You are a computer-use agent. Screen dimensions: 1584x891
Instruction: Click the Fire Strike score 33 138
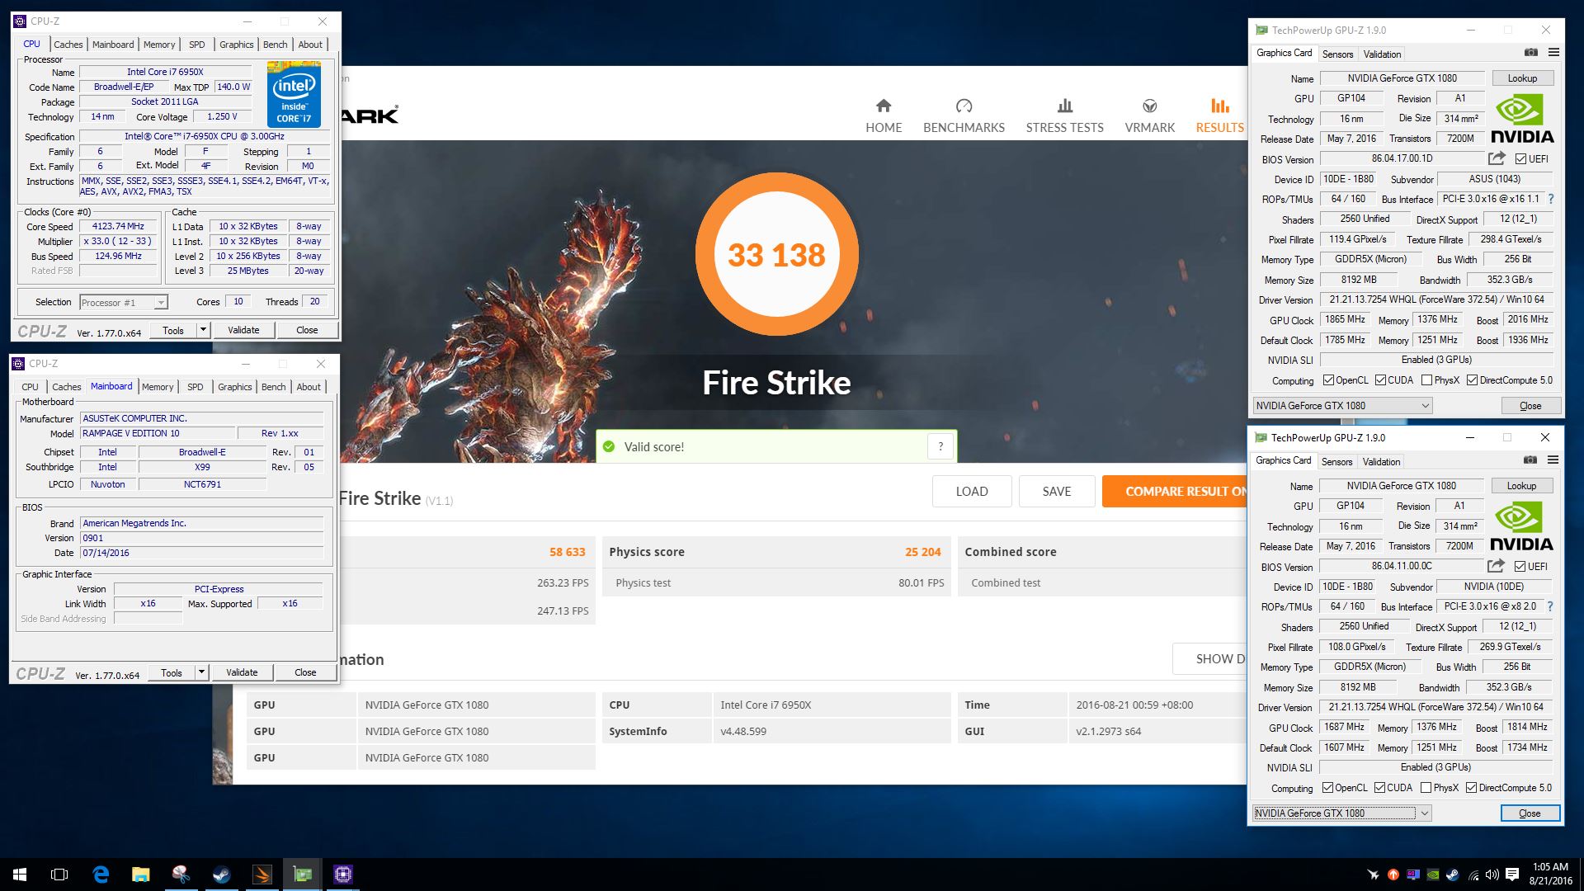coord(776,255)
